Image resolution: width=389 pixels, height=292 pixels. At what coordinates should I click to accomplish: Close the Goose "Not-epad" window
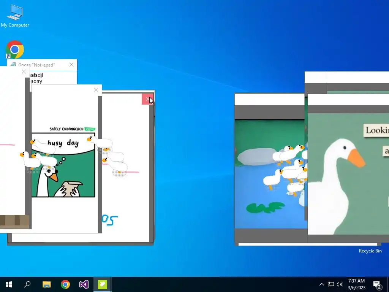point(71,65)
